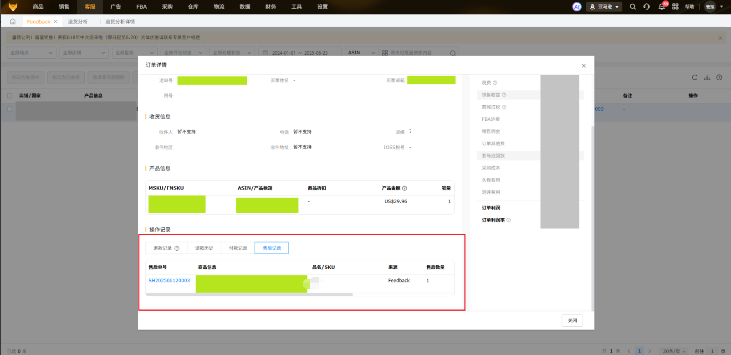Click the refresh icon above the table
This screenshot has width=731, height=355.
[x=695, y=77]
